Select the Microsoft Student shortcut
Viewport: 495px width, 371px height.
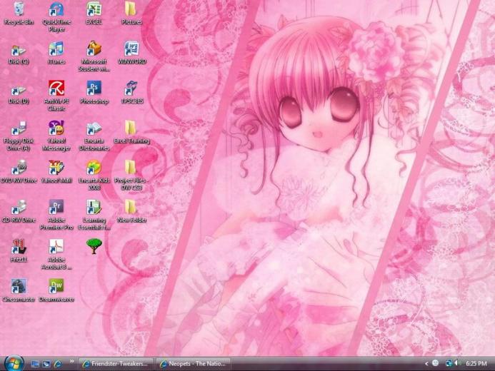(x=94, y=56)
